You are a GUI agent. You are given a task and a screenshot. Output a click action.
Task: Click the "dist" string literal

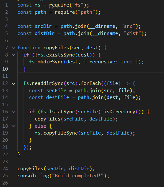[133, 33]
